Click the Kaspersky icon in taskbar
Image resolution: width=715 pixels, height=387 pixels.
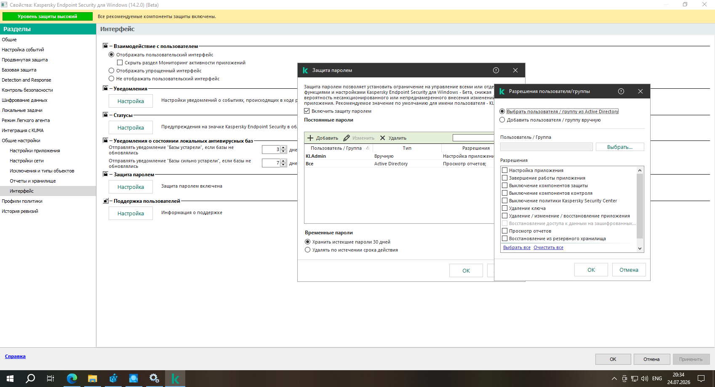175,379
